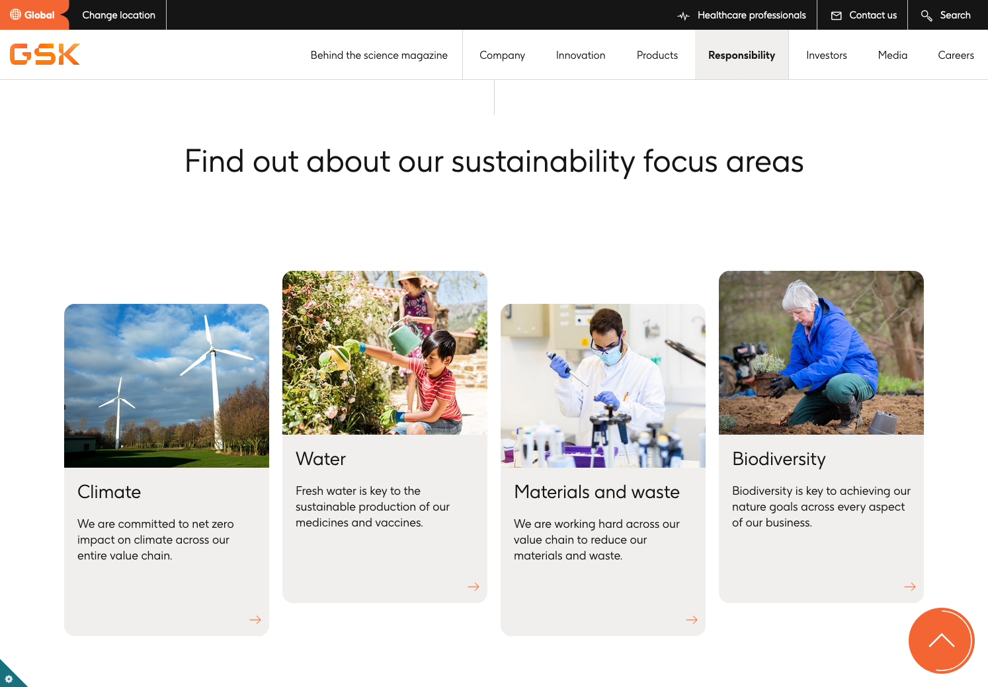Click the Biodiversity card heading
The image size is (988, 687).
779,459
